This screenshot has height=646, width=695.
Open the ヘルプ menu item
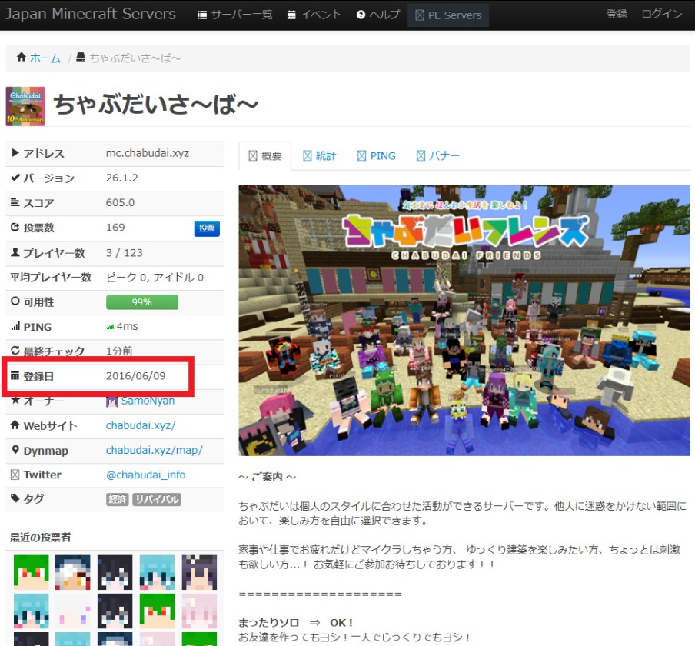(x=378, y=15)
